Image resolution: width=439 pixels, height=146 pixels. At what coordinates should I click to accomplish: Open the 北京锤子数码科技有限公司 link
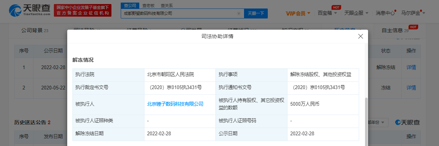click(x=175, y=104)
